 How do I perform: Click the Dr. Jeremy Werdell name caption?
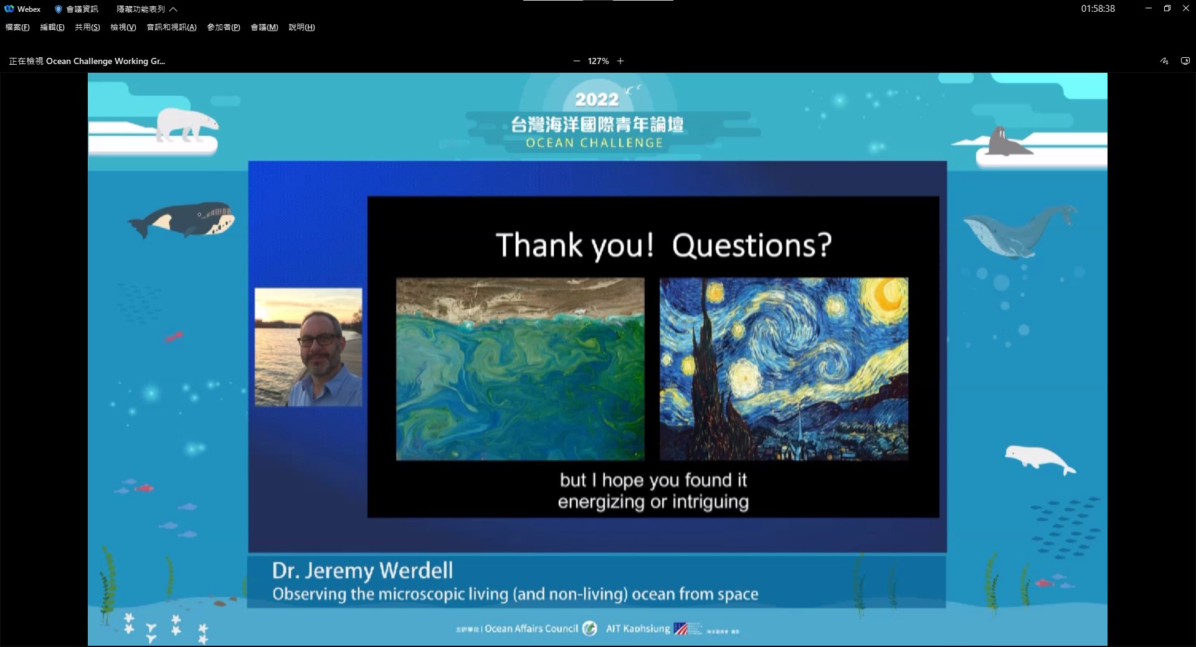[363, 570]
